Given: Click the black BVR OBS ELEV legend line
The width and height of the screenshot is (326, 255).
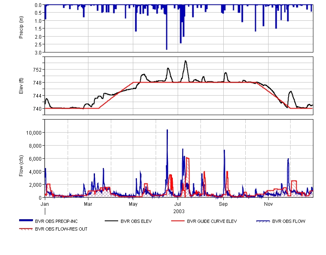Looking at the screenshot, I should tap(110, 221).
